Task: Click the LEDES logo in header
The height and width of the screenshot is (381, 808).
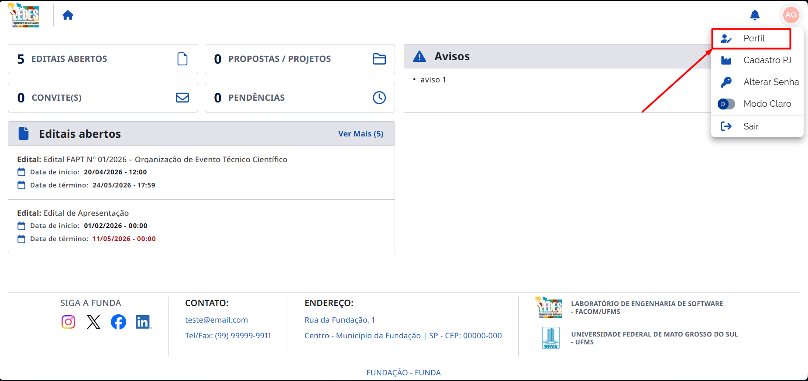Action: [x=24, y=15]
